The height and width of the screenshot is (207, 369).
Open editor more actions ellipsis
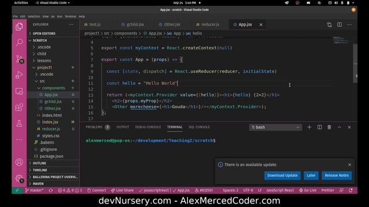[x=349, y=25]
